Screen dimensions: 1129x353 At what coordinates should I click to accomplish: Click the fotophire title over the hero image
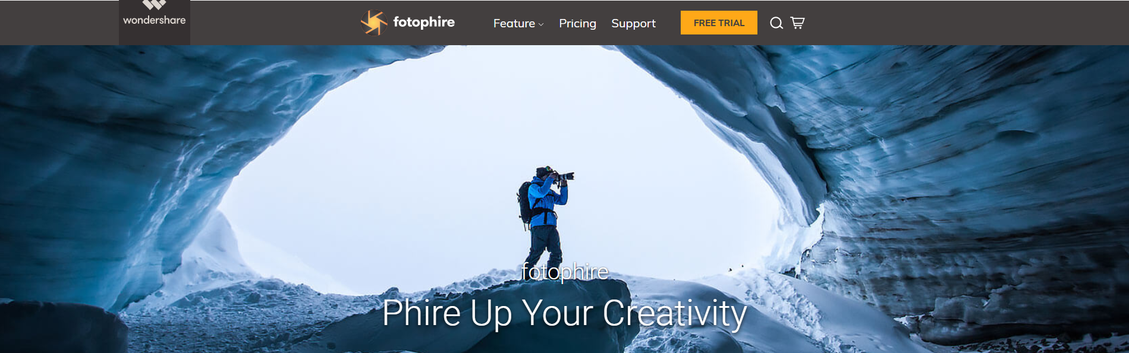click(x=564, y=272)
